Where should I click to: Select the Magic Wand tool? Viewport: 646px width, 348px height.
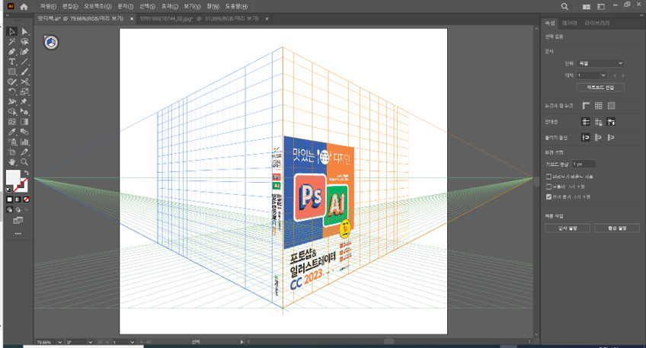(x=12, y=42)
